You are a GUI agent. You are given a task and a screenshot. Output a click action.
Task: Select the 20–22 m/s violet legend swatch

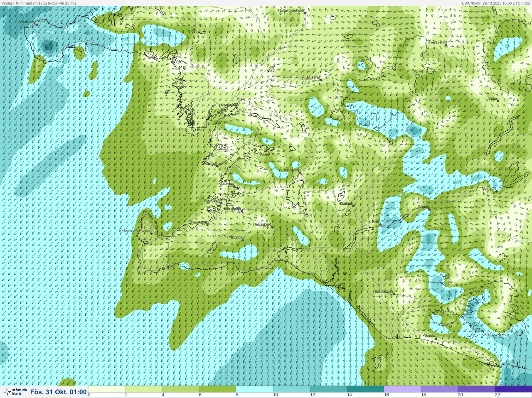(476, 389)
